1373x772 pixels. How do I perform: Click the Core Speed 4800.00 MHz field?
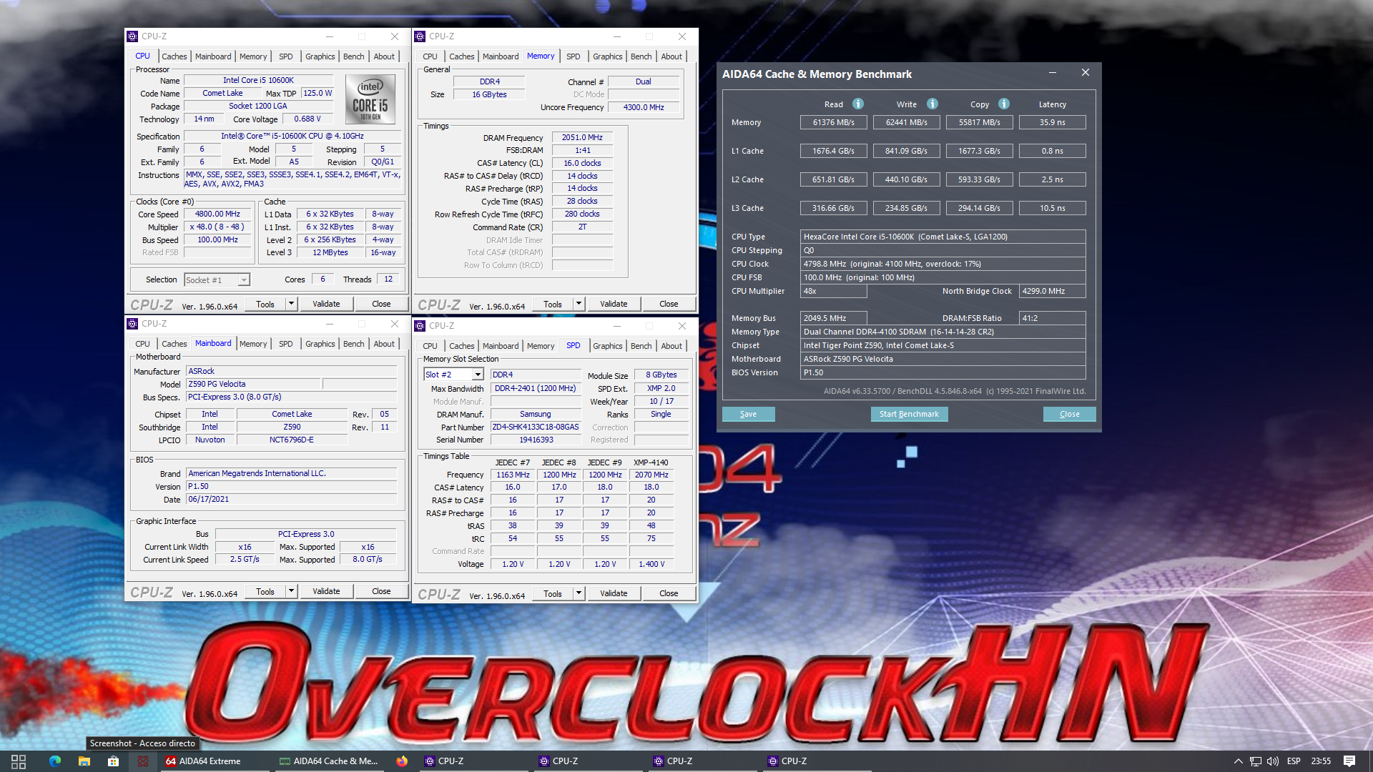[x=218, y=214]
